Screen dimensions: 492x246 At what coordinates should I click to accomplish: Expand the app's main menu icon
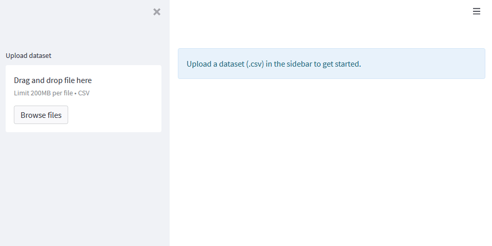[x=477, y=11]
